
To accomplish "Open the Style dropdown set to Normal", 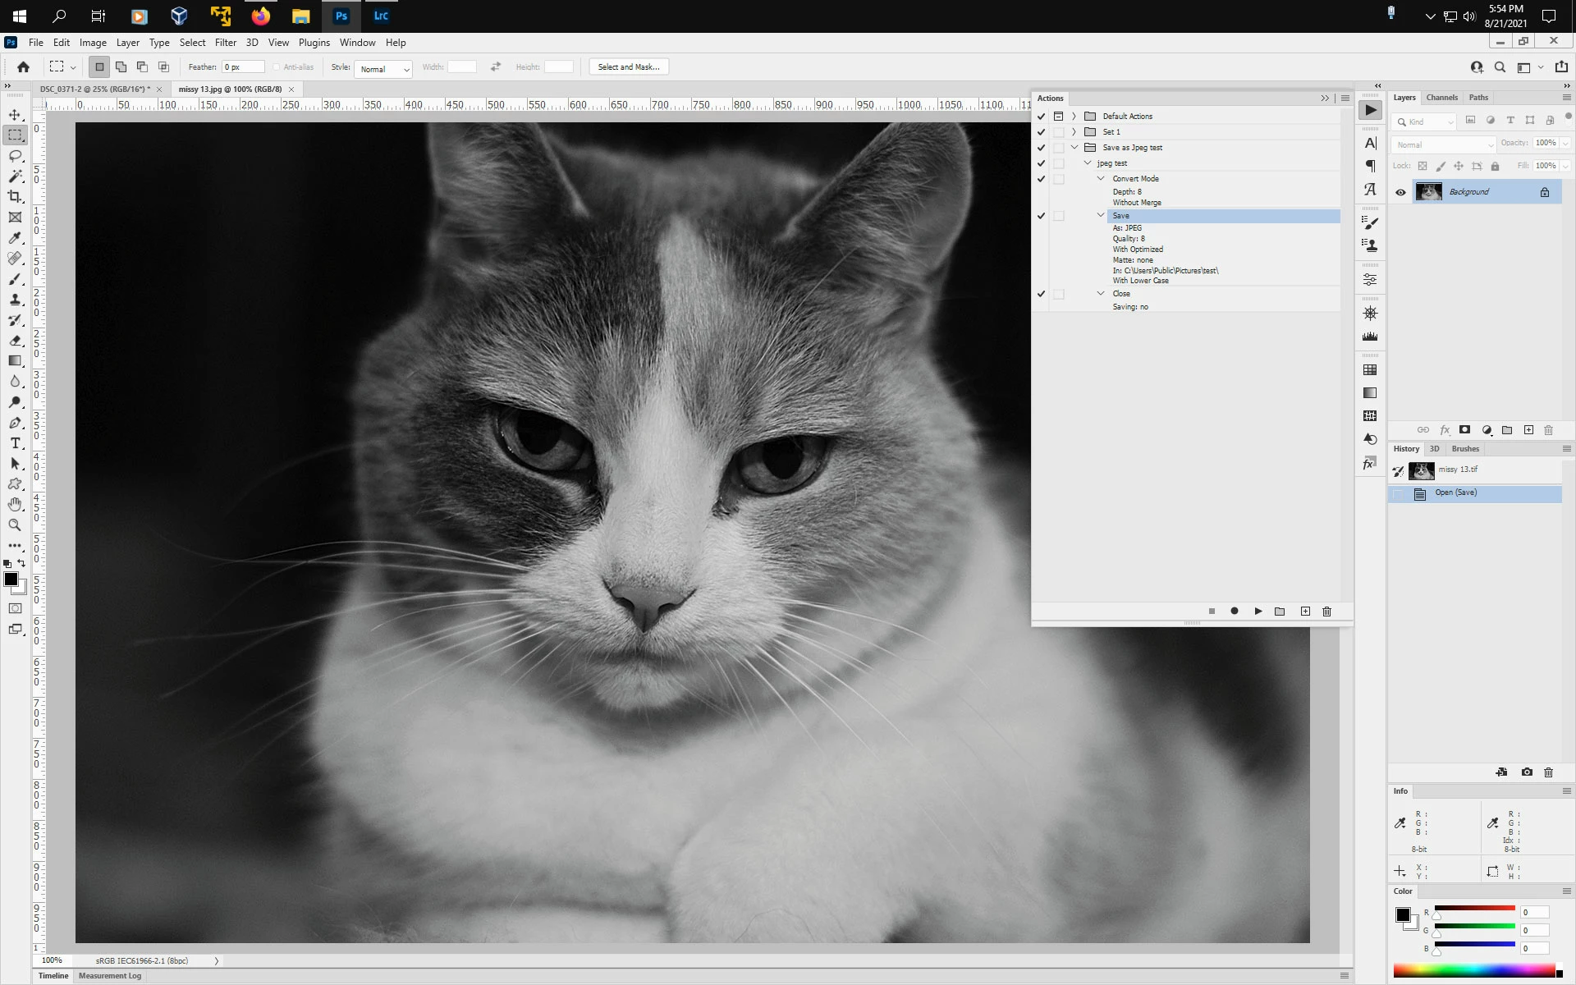I will [x=383, y=69].
